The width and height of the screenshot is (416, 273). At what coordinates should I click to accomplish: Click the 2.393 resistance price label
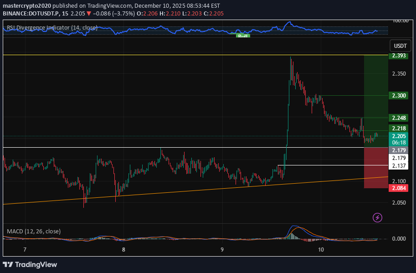[x=398, y=56]
